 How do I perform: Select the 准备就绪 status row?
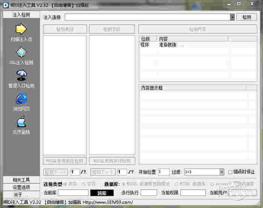(x=198, y=45)
